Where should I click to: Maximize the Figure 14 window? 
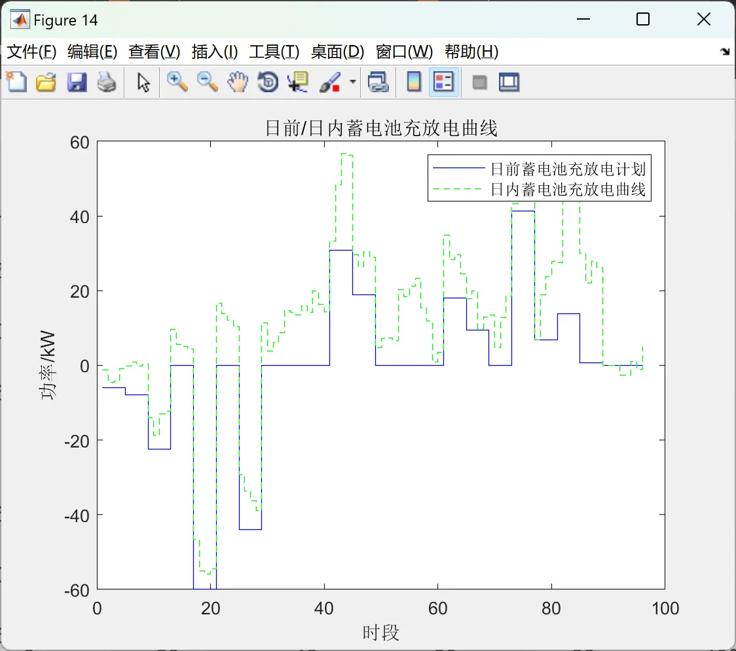(642, 19)
